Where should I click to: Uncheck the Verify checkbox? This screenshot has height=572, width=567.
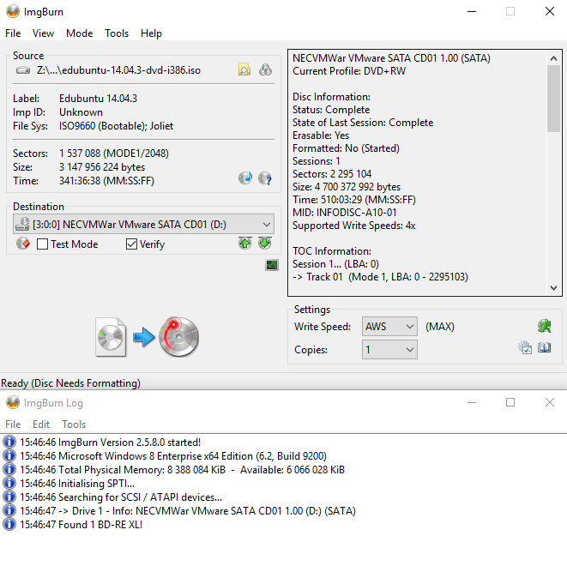tap(131, 244)
